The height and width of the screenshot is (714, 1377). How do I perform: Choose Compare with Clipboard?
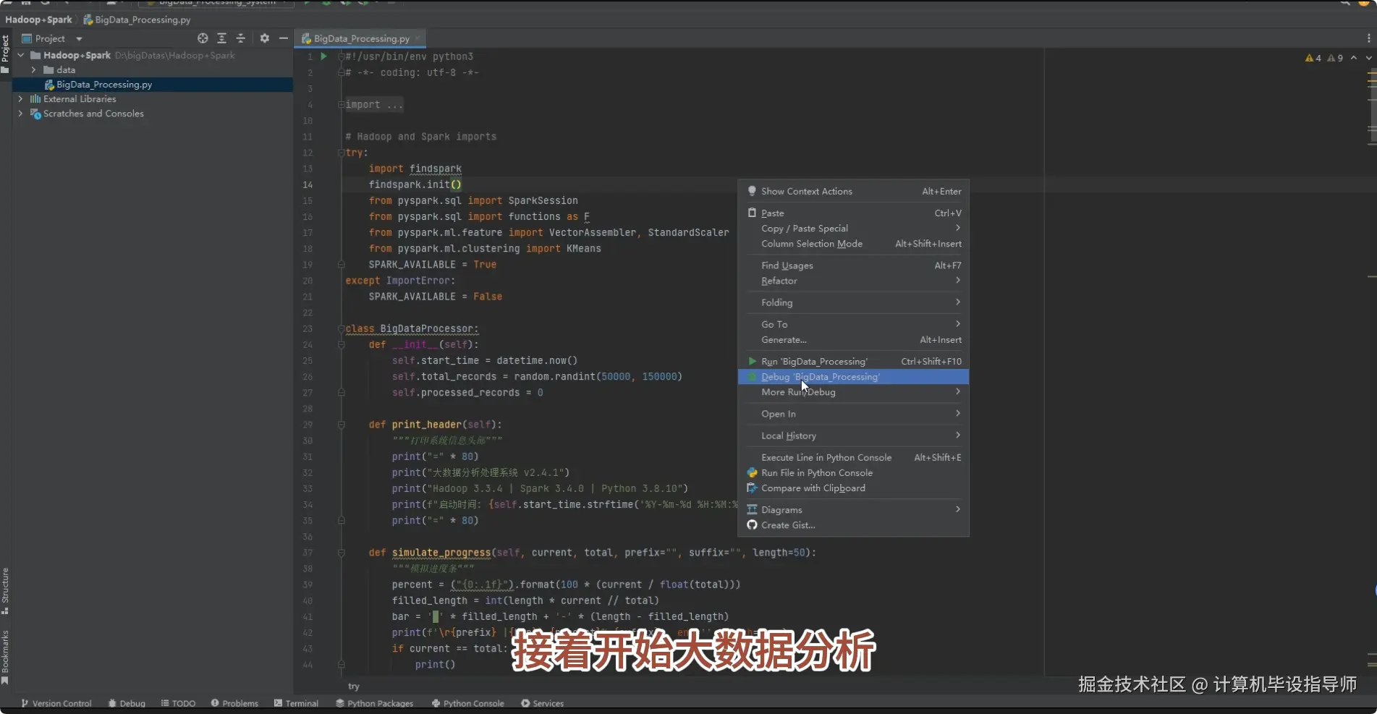point(853,488)
